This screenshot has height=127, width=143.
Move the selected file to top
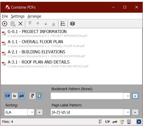click(x=30, y=24)
